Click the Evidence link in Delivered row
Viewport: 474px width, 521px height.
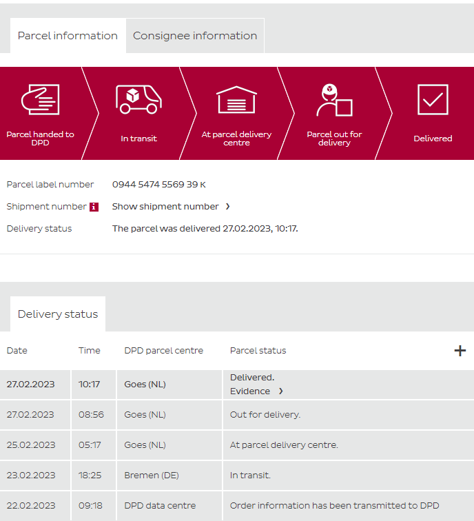[x=250, y=391]
